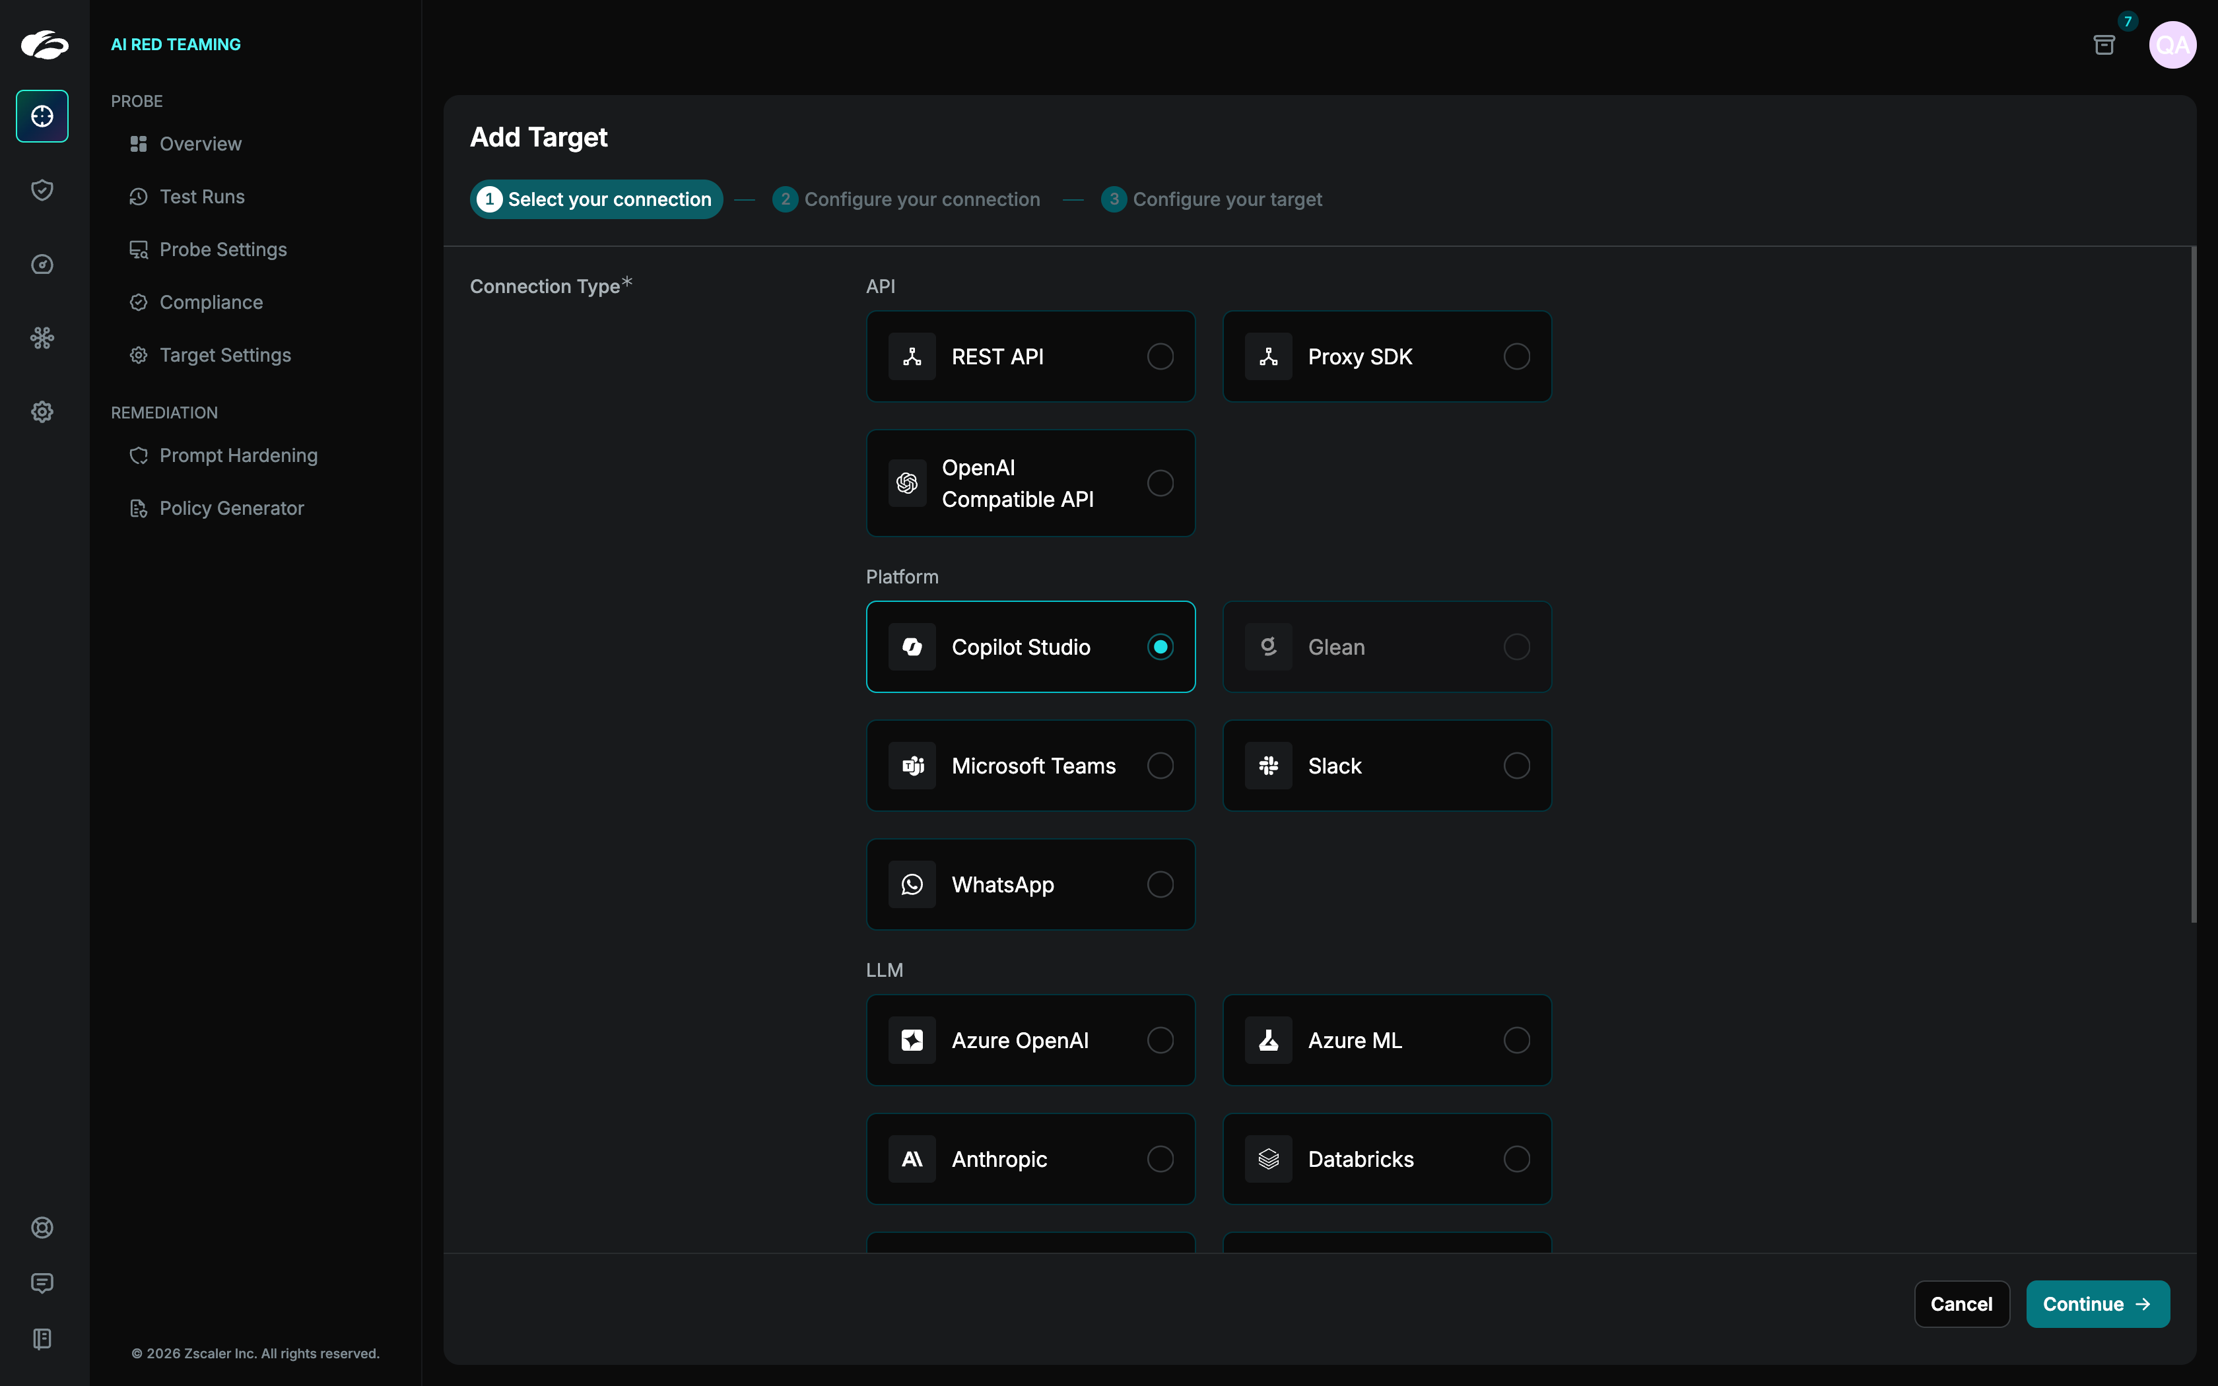2218x1386 pixels.
Task: Open Policy Generator menu item
Action: [231, 508]
